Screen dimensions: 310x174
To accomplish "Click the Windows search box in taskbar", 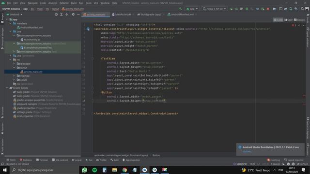I will click(x=44, y=170).
